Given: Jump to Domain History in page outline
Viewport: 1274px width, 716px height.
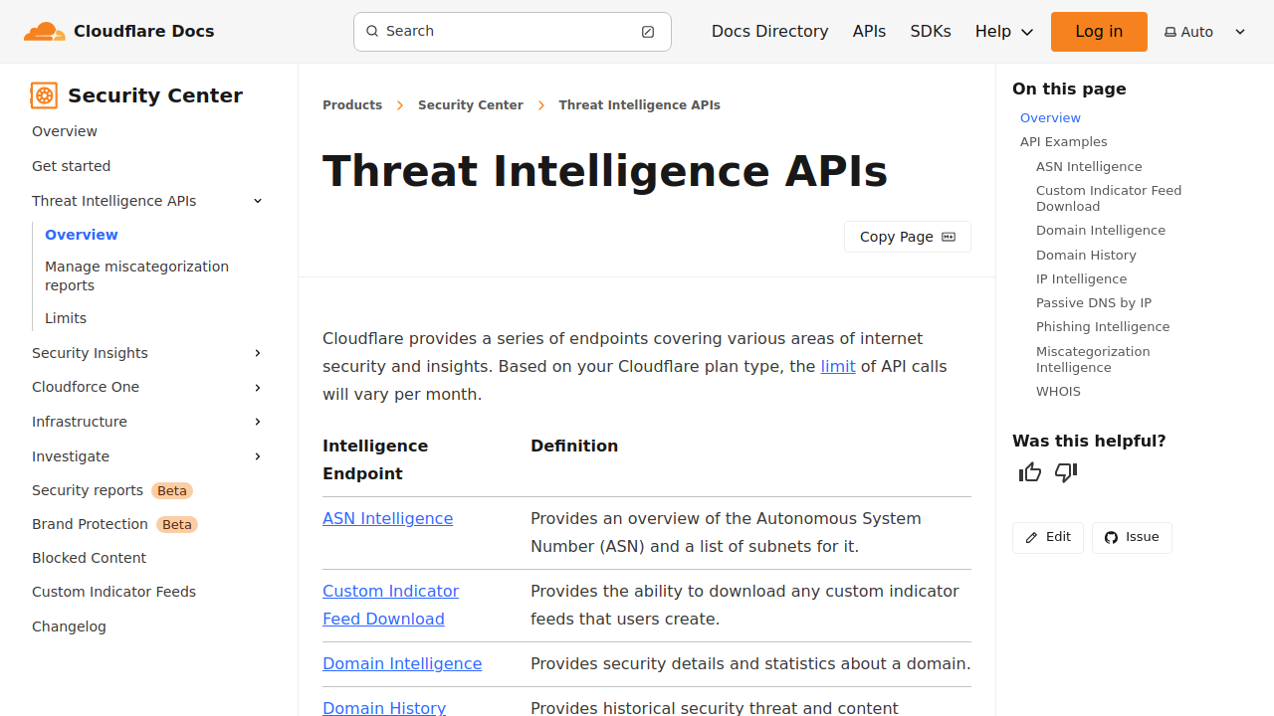Looking at the screenshot, I should (x=1086, y=255).
